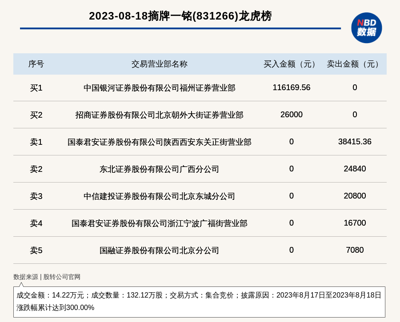Click the 卖出金额 zero in 买2 row
Image resolution: width=400 pixels, height=322 pixels.
[355, 115]
